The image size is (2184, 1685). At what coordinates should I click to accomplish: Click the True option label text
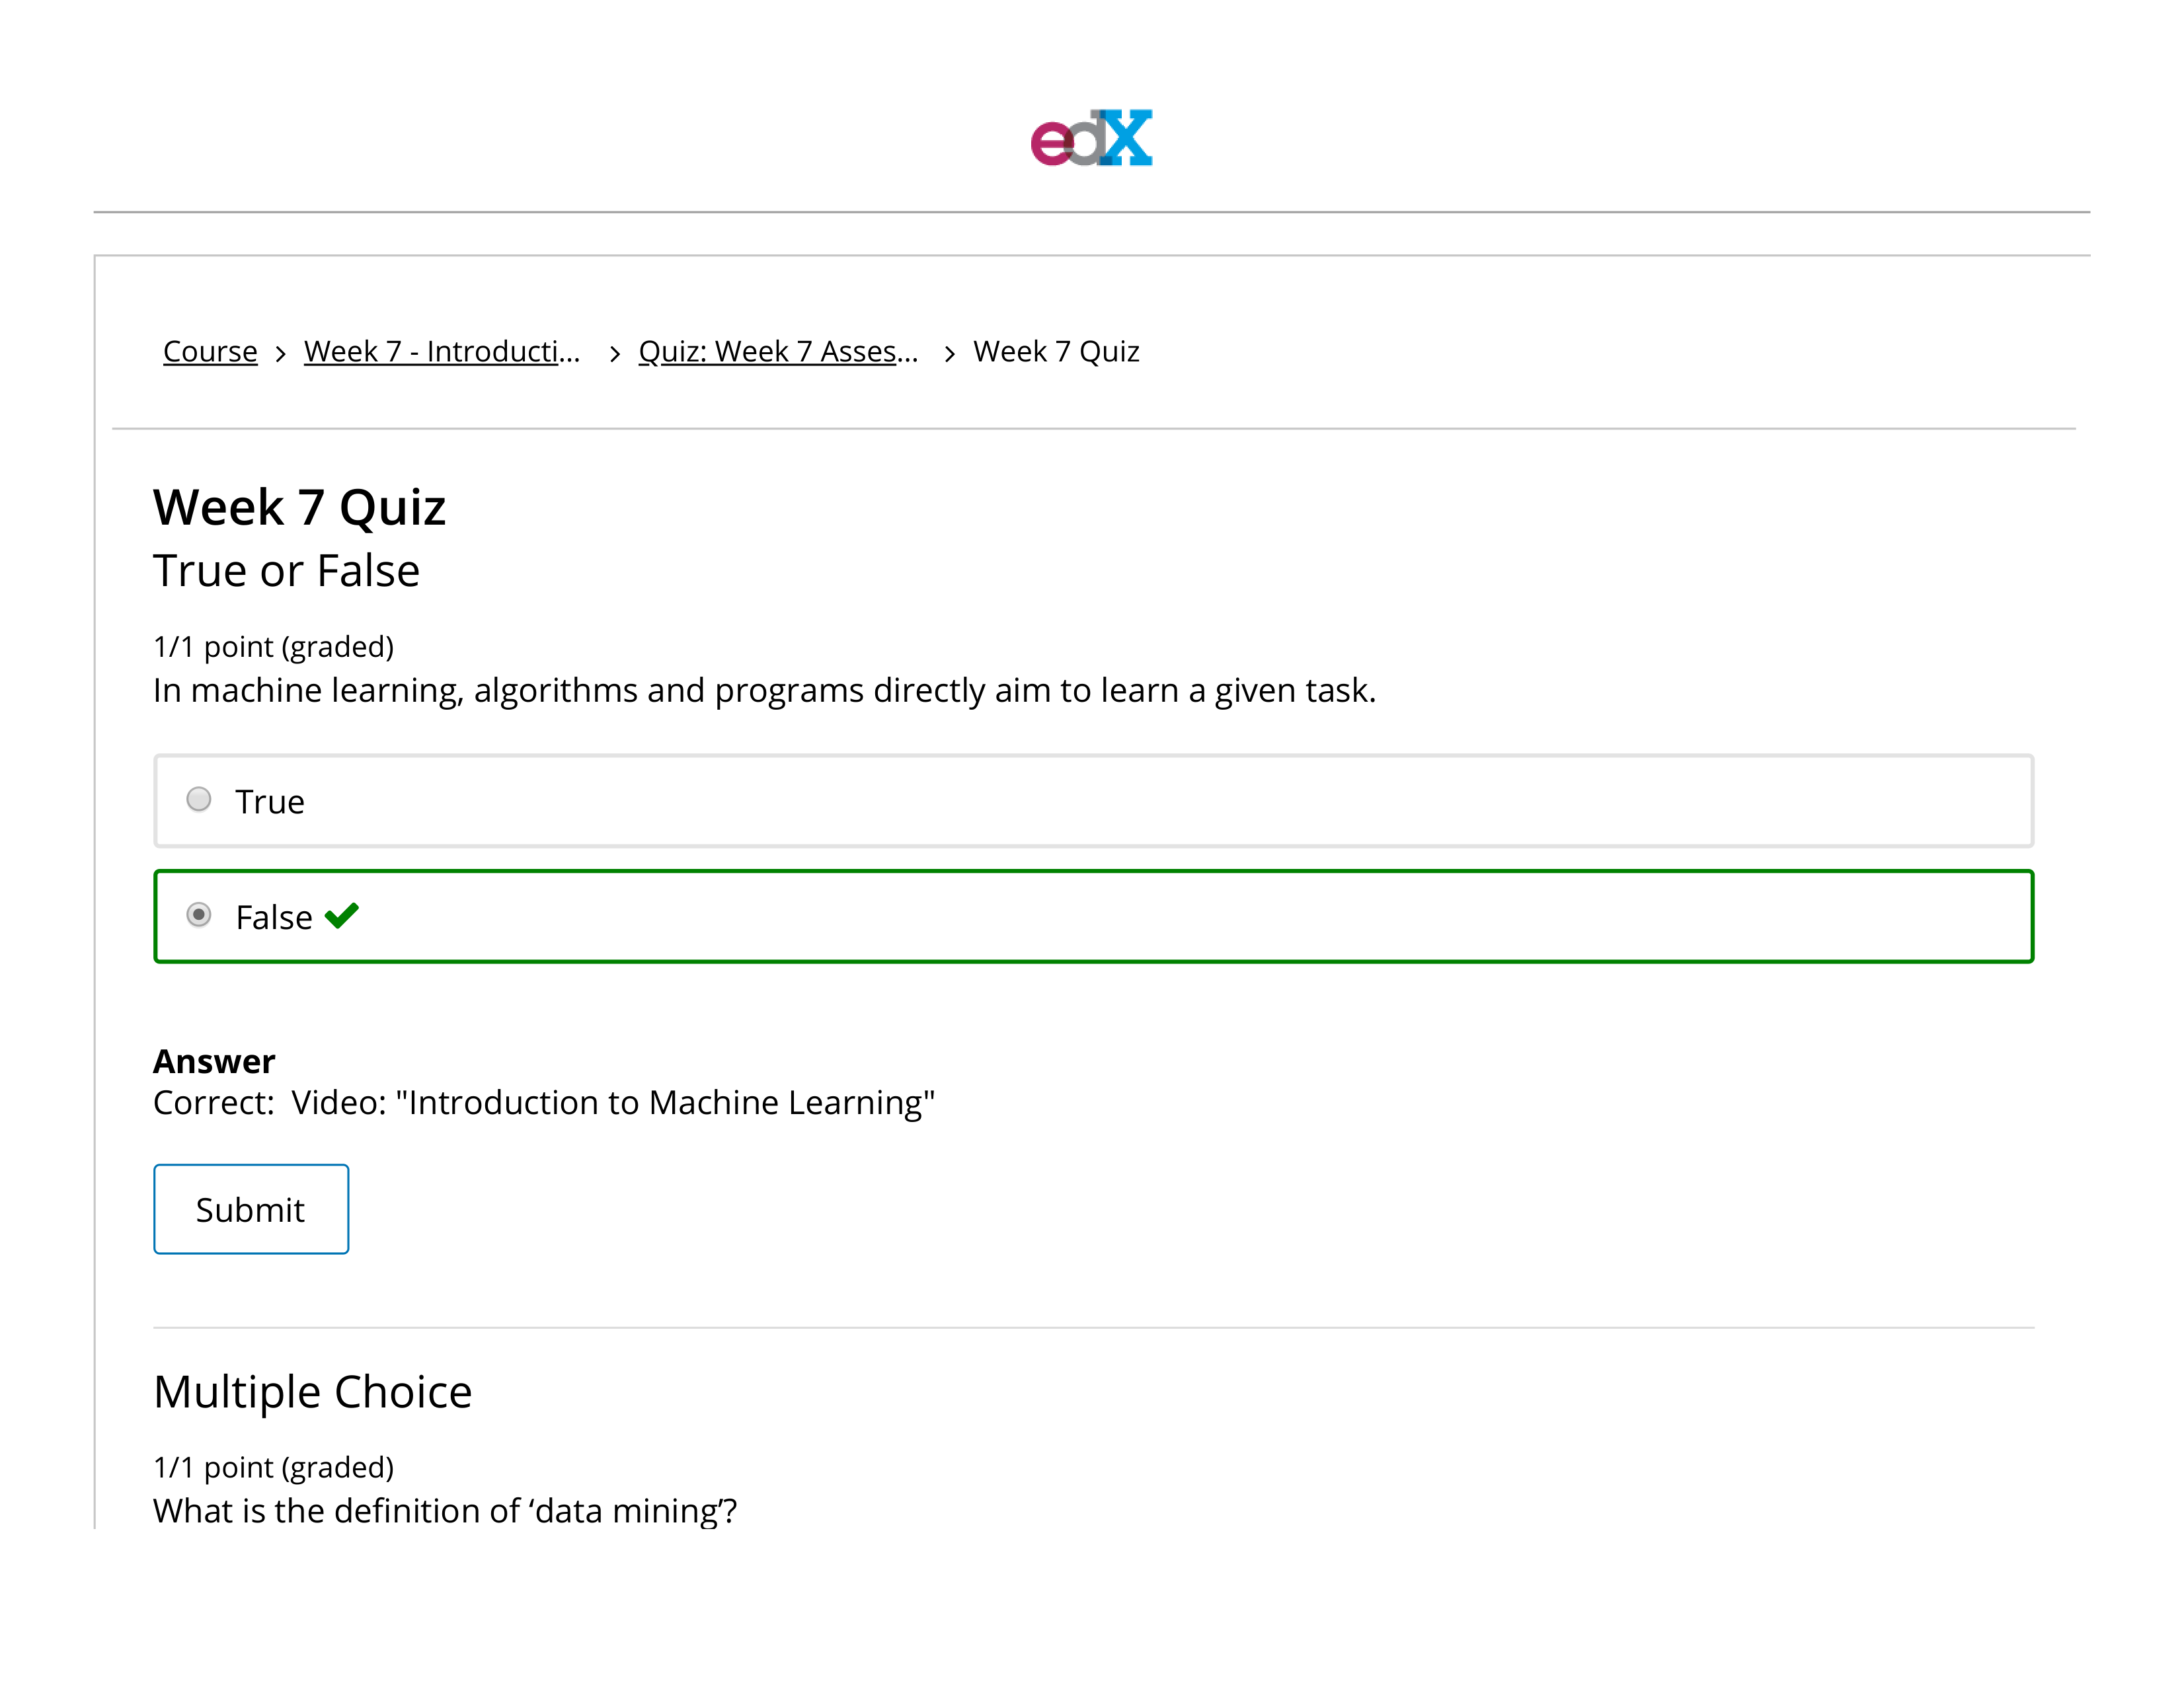269,802
